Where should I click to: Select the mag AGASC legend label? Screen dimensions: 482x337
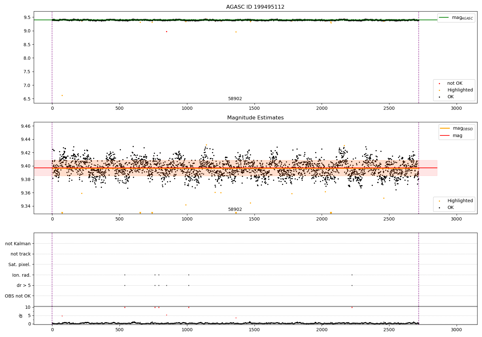(x=462, y=18)
